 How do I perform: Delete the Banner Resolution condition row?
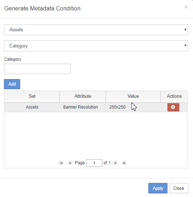(x=173, y=107)
